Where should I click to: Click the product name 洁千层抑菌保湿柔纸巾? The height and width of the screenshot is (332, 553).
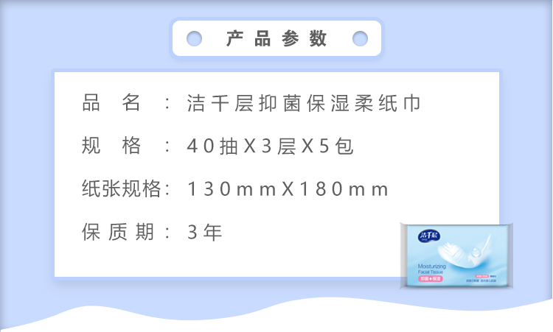pyautogui.click(x=304, y=104)
